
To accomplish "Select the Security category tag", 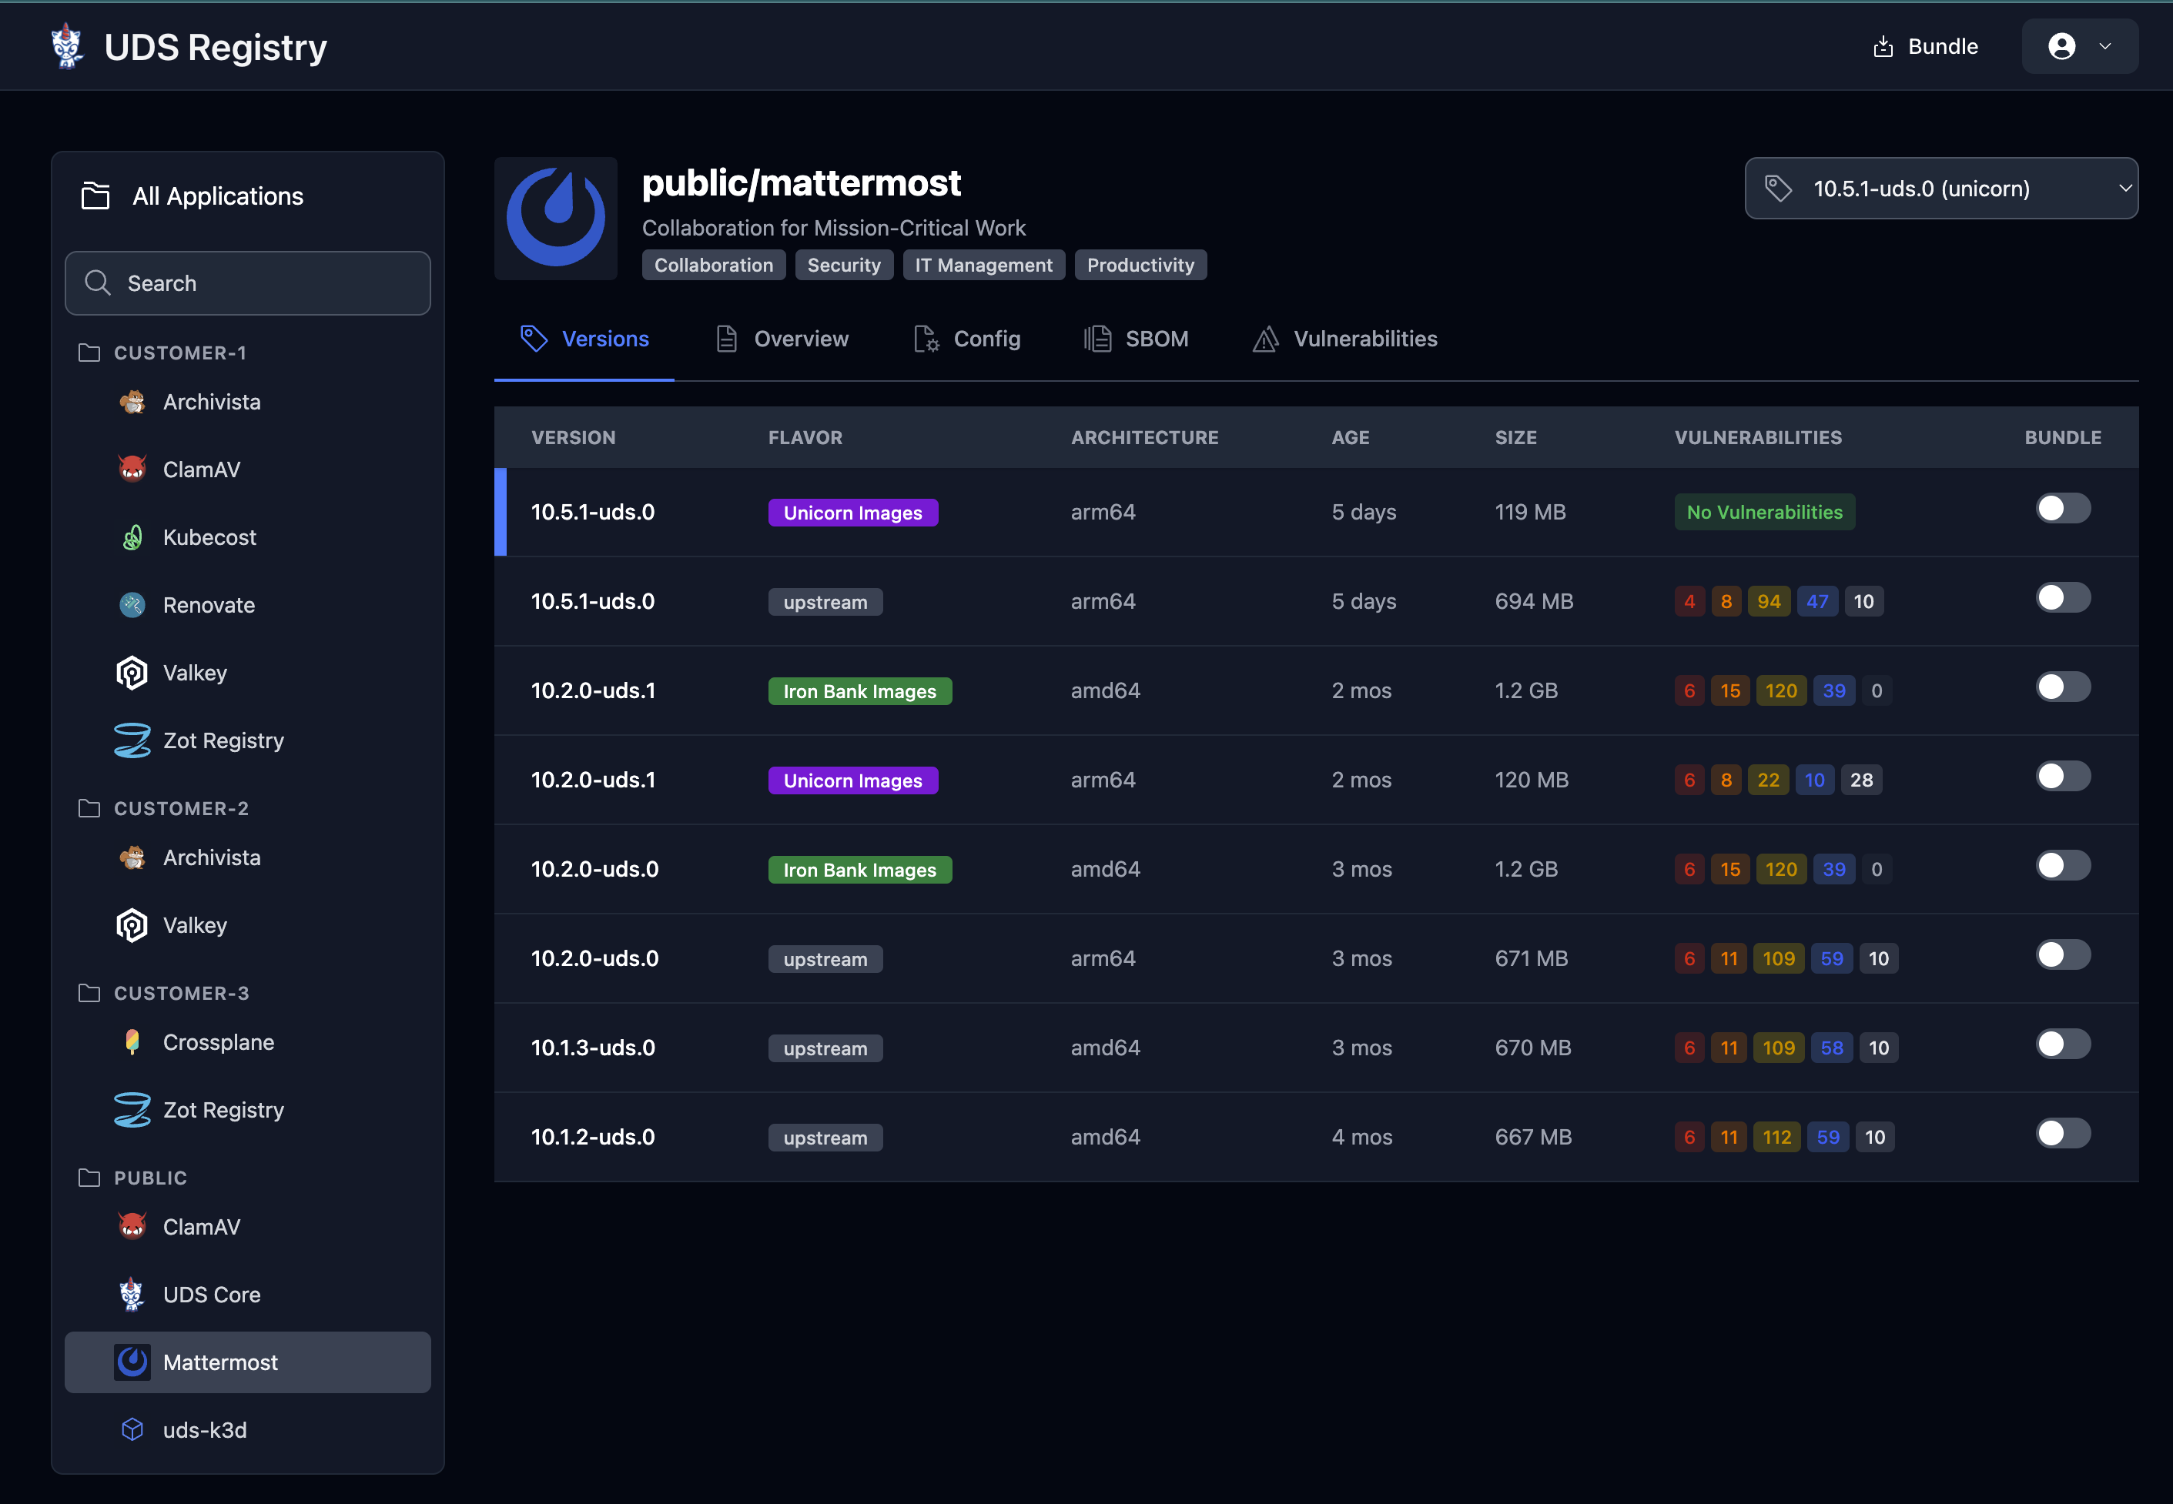I will click(x=844, y=265).
